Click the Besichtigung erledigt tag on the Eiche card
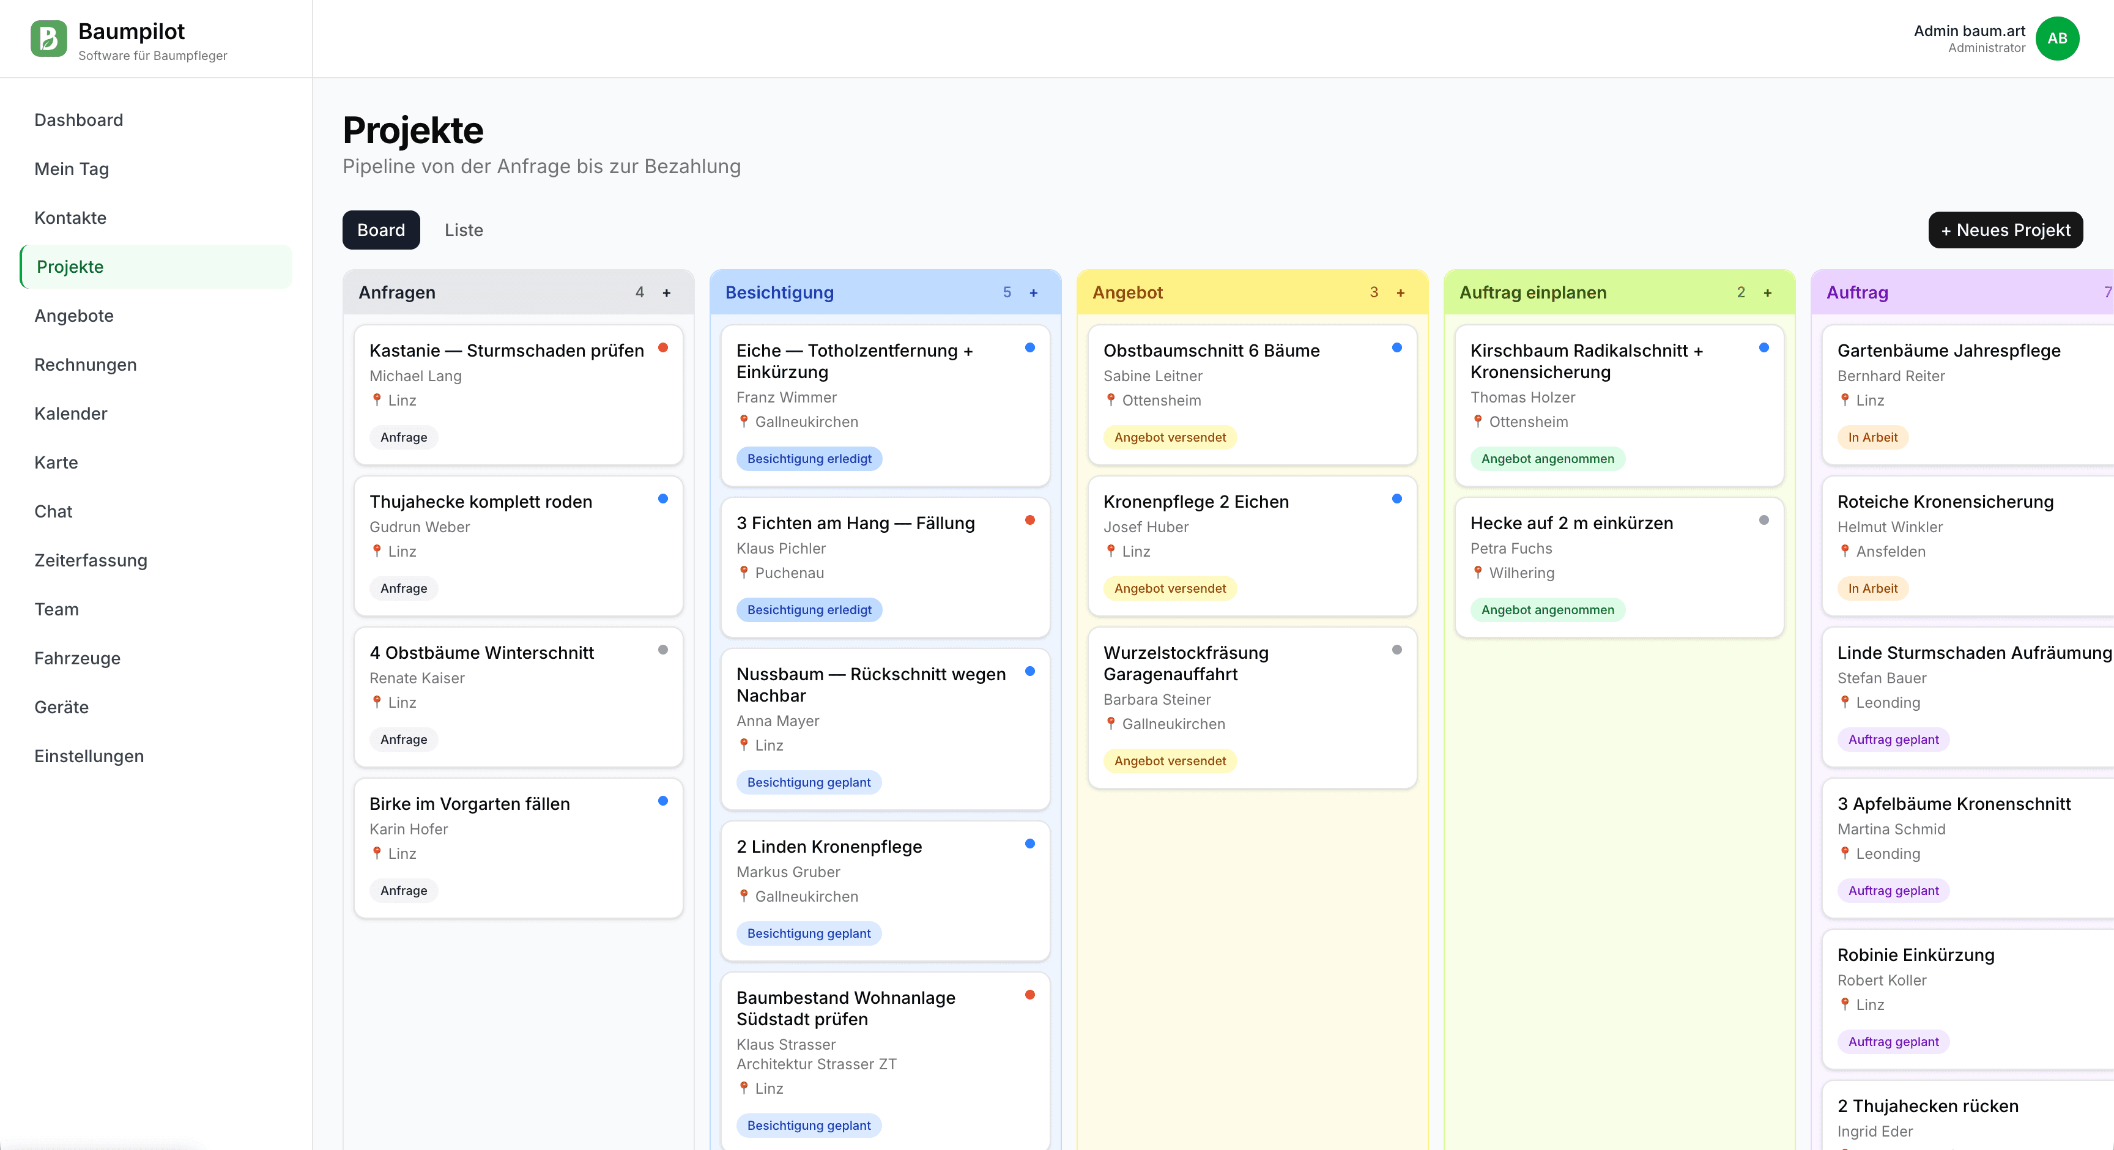The height and width of the screenshot is (1150, 2114). pos(809,459)
